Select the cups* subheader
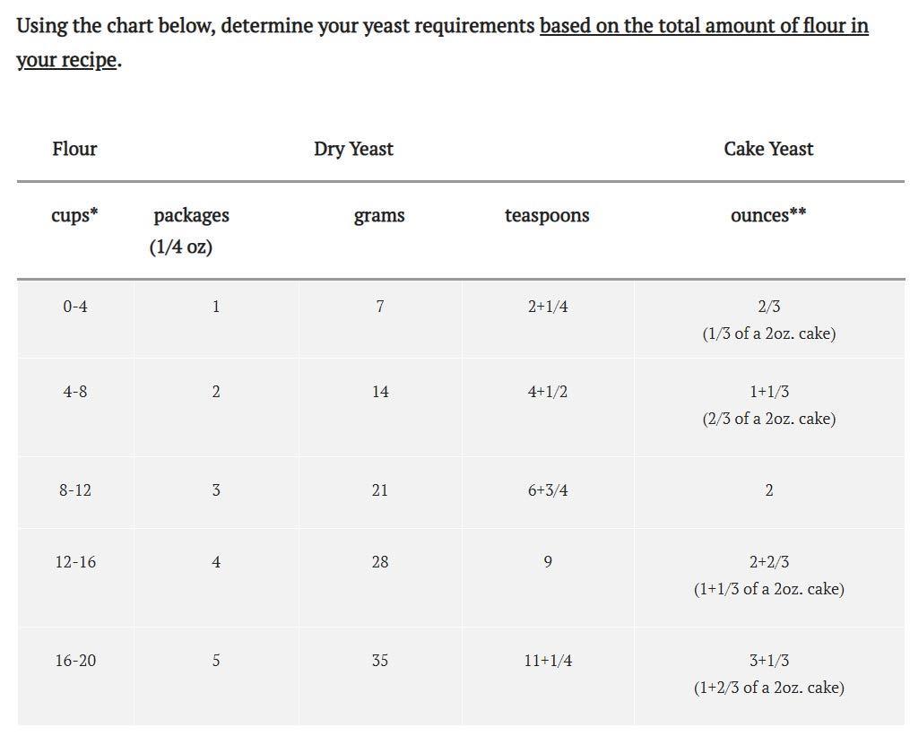Viewport: 910px width, 736px height. click(74, 215)
